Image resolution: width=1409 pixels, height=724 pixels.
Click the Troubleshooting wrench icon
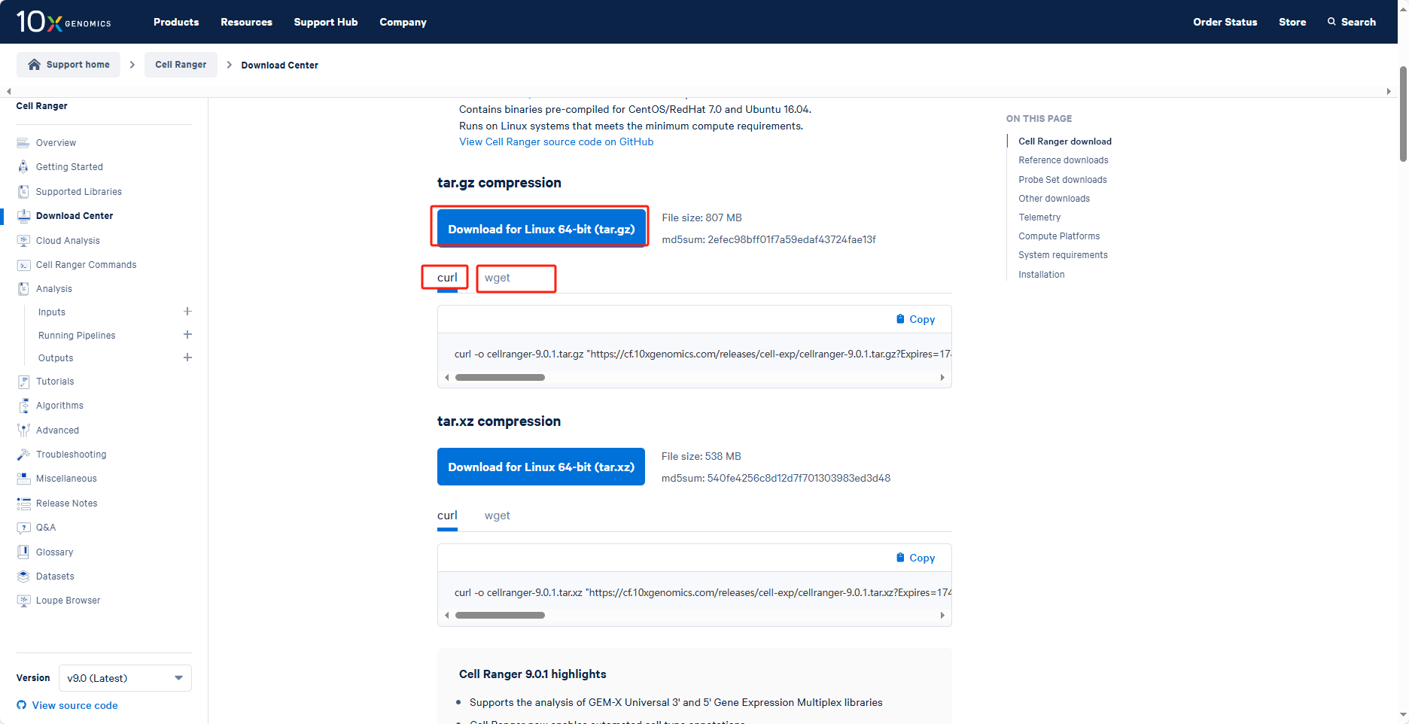23,455
